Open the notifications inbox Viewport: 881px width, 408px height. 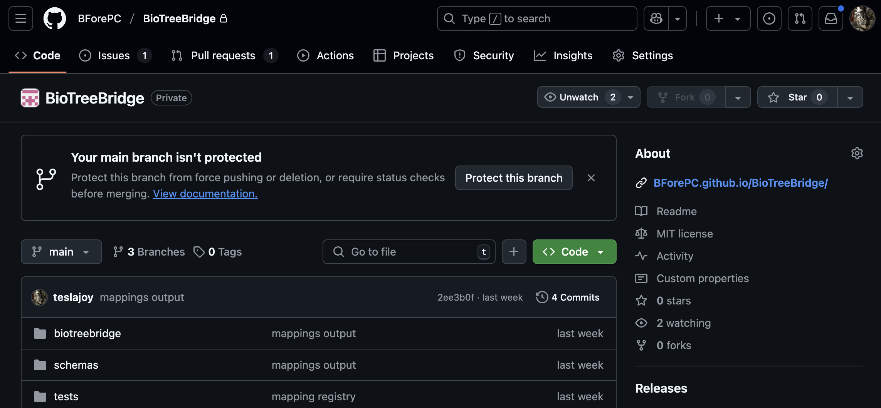pyautogui.click(x=831, y=18)
